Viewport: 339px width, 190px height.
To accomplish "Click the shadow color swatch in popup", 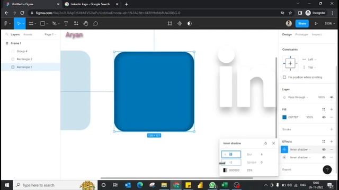I will coord(225,170).
